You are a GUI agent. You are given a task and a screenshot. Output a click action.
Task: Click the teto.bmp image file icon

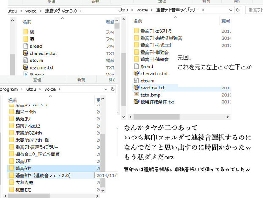click(137, 95)
